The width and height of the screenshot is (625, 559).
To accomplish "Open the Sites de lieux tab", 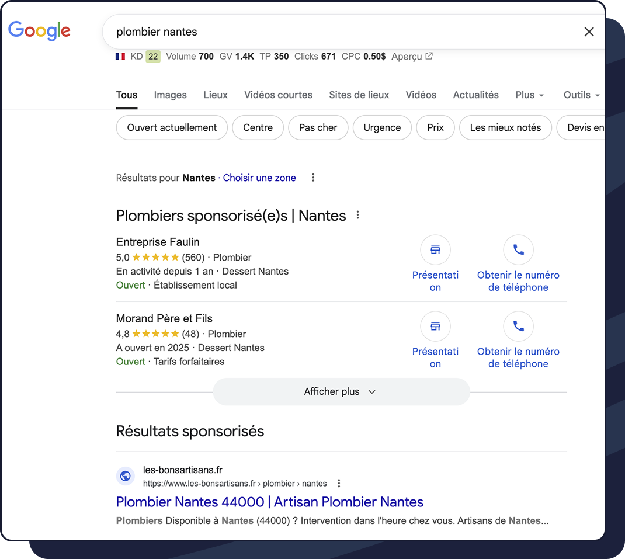I will (x=359, y=95).
